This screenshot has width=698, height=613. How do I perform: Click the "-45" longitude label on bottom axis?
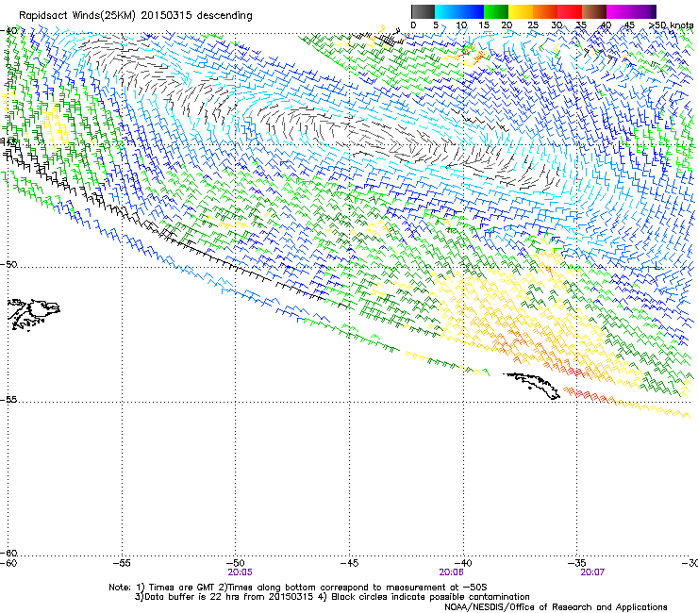point(349,563)
